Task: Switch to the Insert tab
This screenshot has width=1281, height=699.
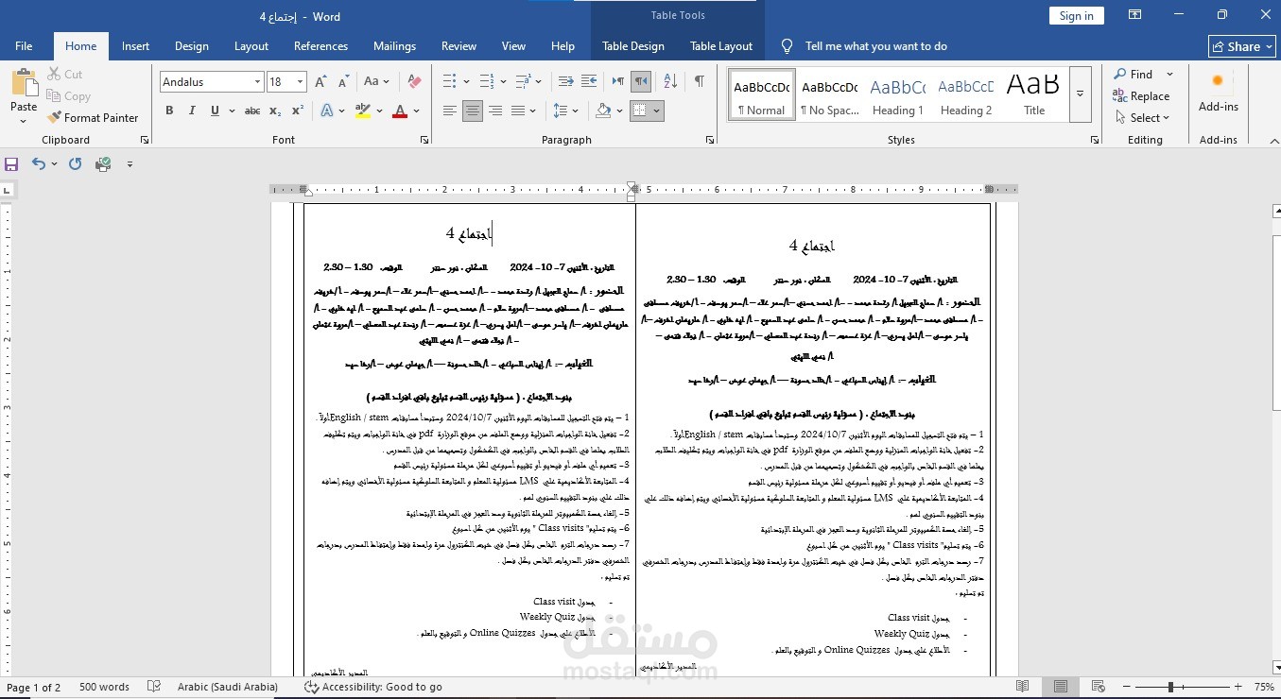Action: [x=135, y=46]
